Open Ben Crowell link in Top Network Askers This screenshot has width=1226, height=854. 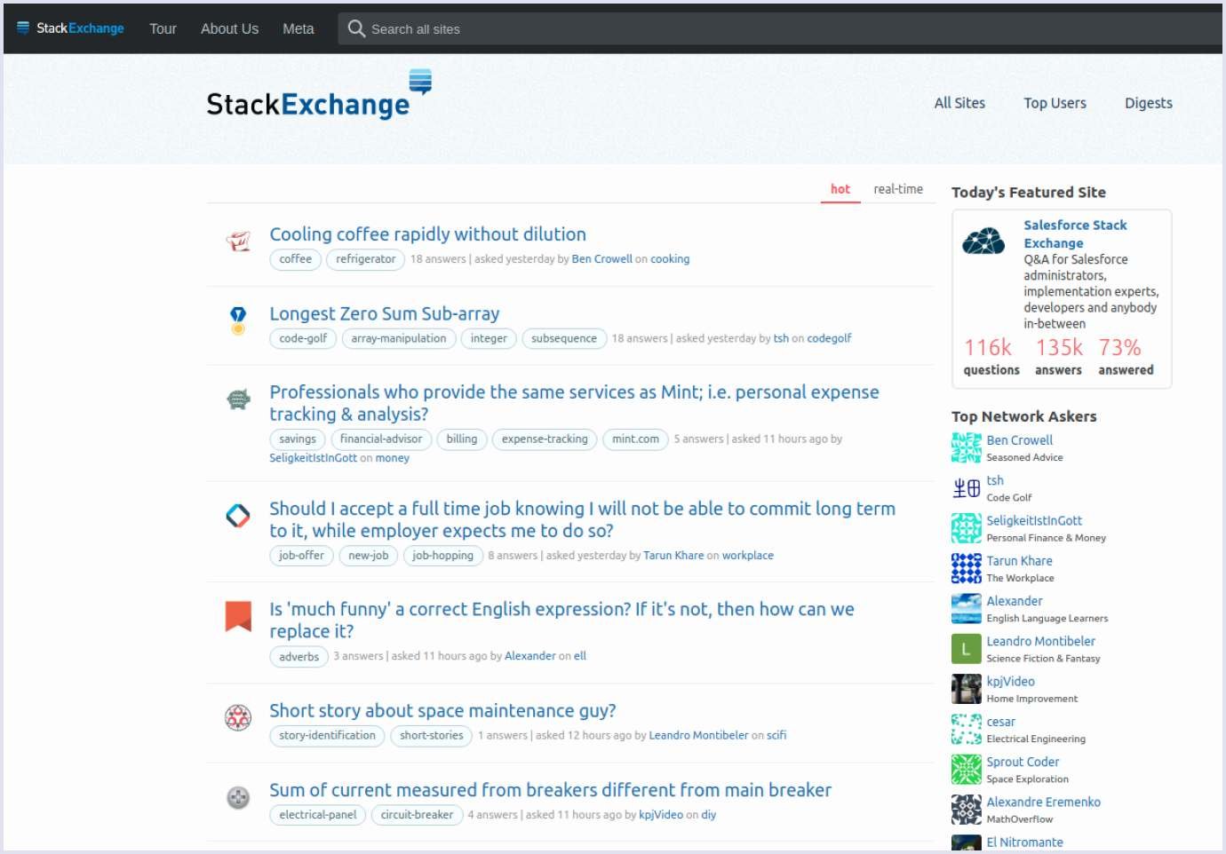pyautogui.click(x=1019, y=440)
